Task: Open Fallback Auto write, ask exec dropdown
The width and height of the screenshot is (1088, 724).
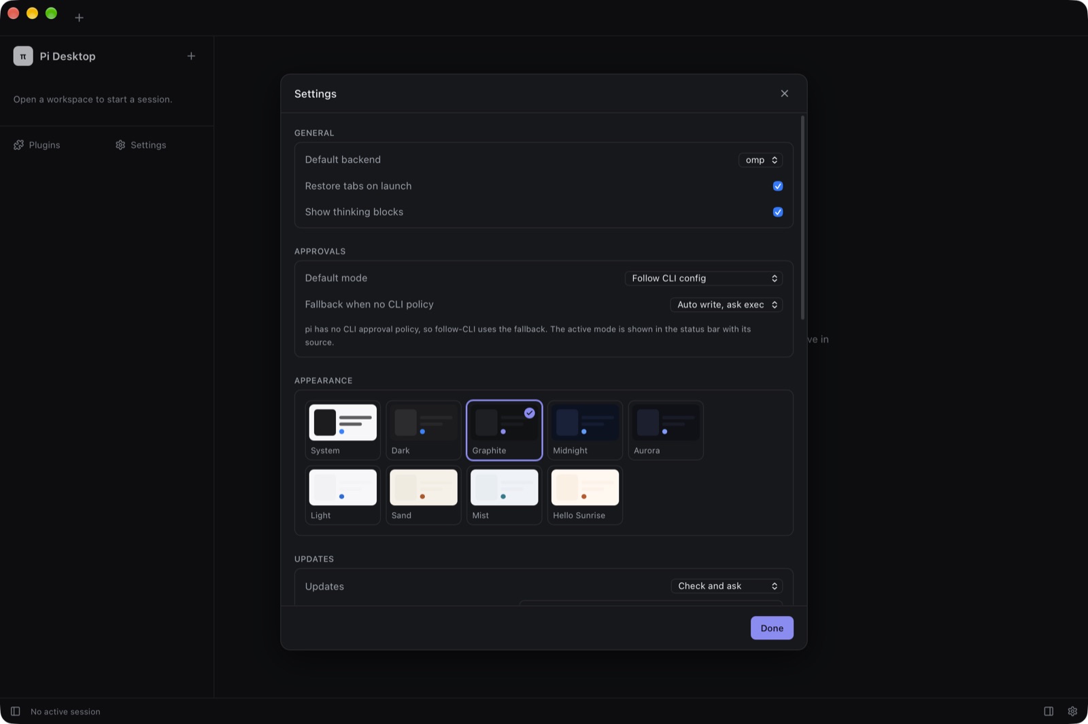Action: point(726,305)
